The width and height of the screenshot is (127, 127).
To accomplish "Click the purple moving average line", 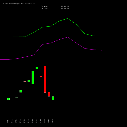I will [x=51, y=43].
